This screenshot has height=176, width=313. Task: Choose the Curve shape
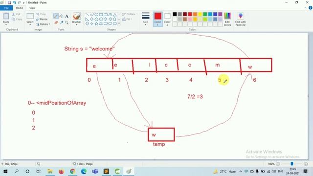point(91,15)
